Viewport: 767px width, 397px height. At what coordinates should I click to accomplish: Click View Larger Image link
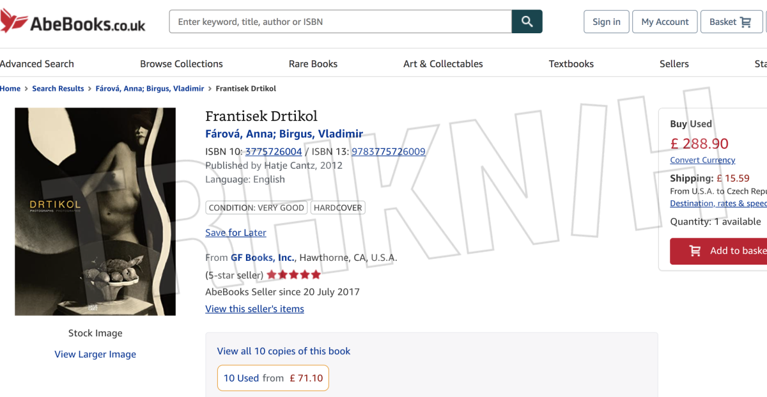click(x=95, y=354)
